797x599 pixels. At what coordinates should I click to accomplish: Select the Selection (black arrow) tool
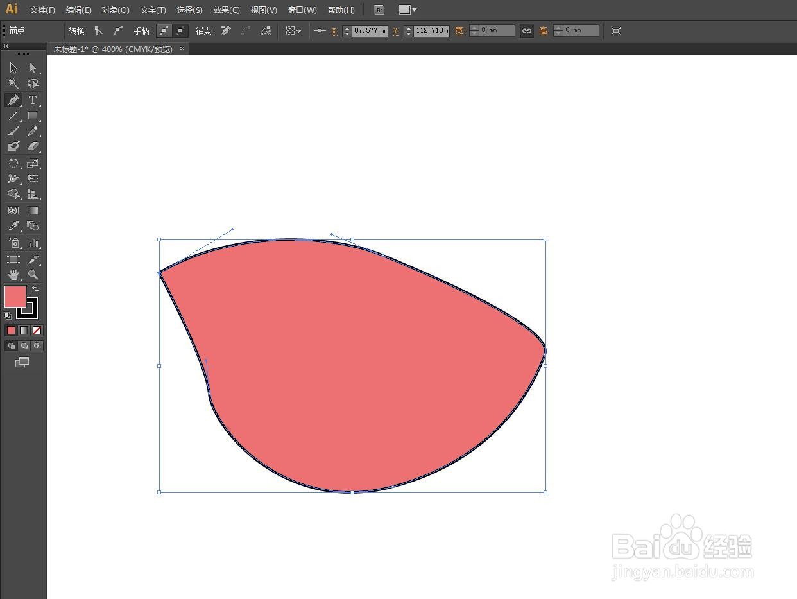pos(13,68)
